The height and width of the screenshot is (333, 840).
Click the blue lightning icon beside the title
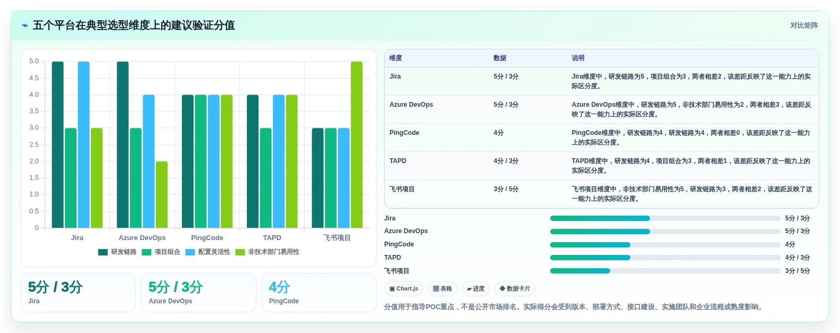(25, 25)
